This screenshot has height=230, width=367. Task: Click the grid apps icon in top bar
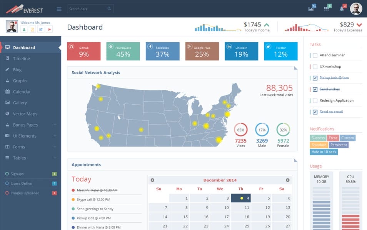327,8
